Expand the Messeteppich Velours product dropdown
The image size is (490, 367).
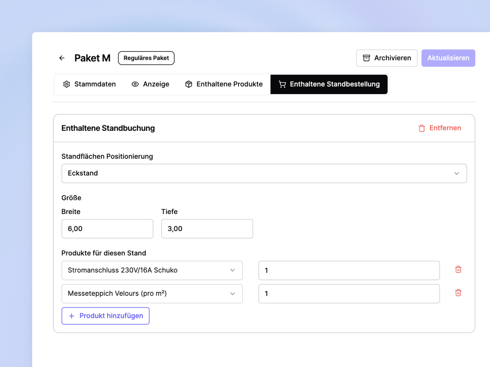(152, 294)
